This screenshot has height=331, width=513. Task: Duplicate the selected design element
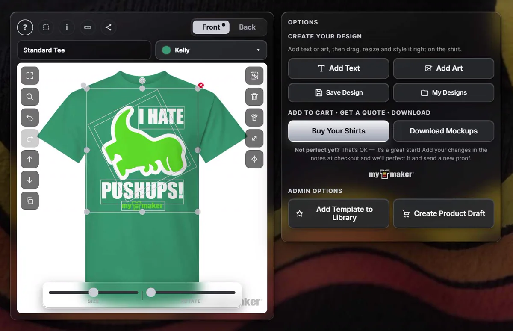[30, 201]
